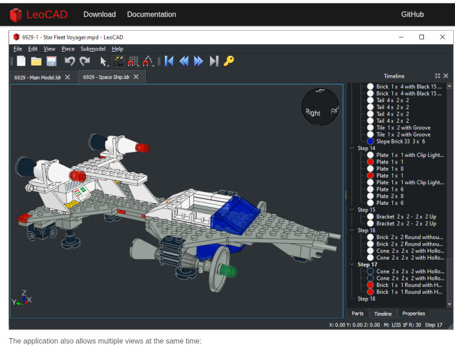Toggle the snap angle magnet tool

pyautogui.click(x=148, y=61)
